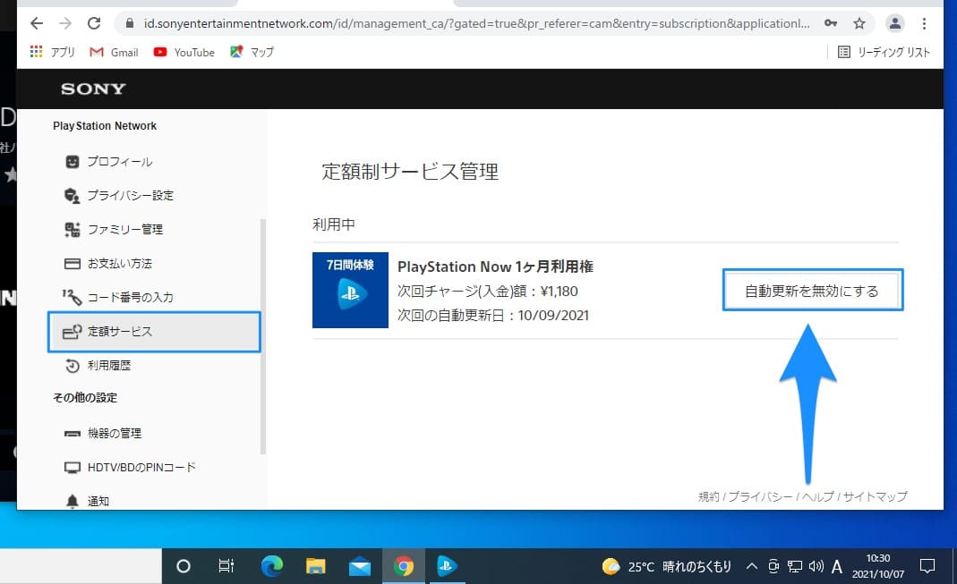Open 通知 notifications in the sidebar

[x=98, y=501]
